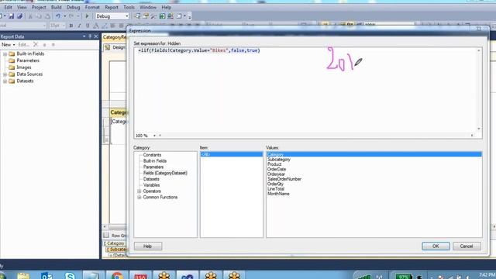496x279 pixels.
Task: Click the Design tab of the report
Action: coord(115,47)
